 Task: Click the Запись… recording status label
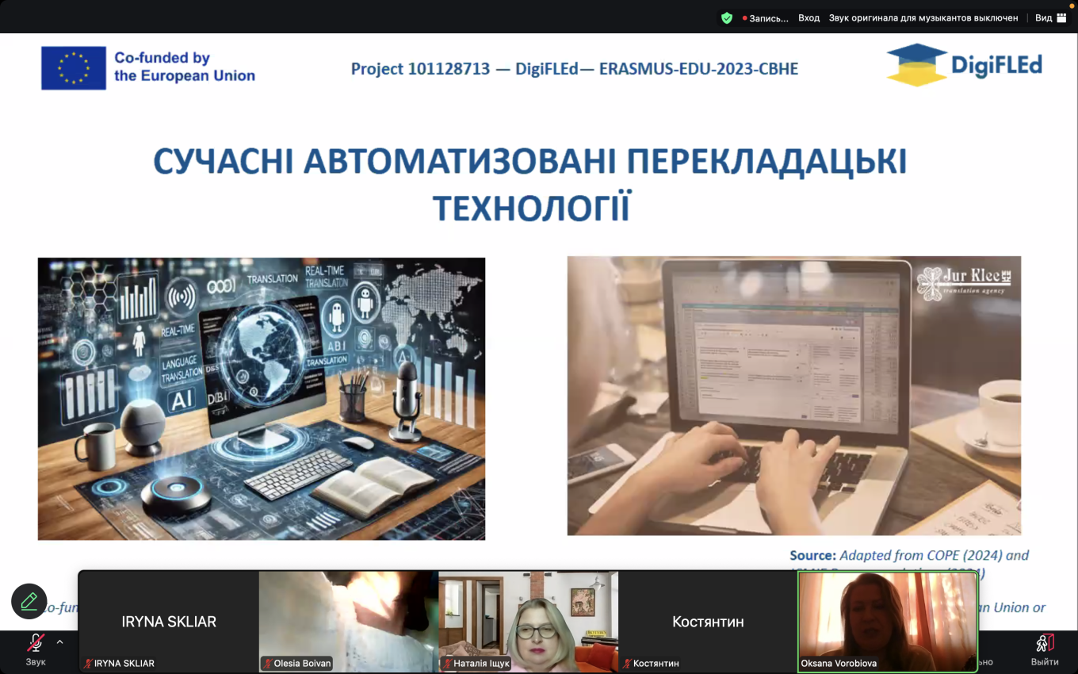pos(769,18)
